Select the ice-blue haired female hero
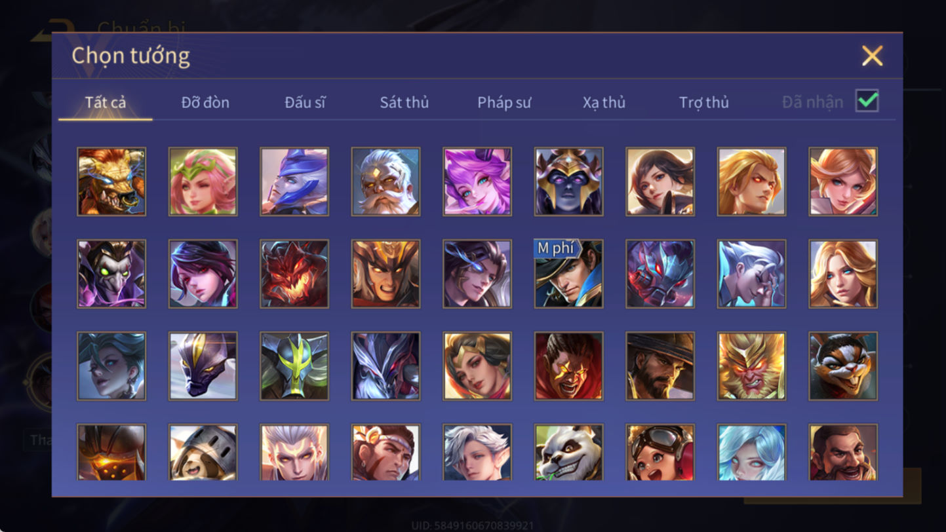 pos(751,453)
